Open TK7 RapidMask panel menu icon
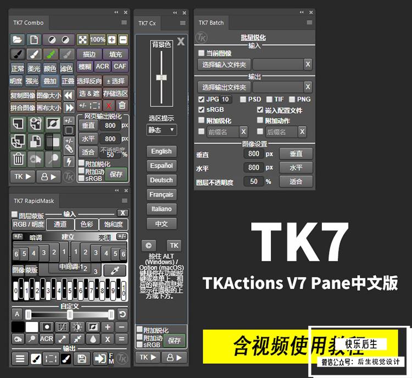Screen dimensions: 412x378 click(x=125, y=201)
